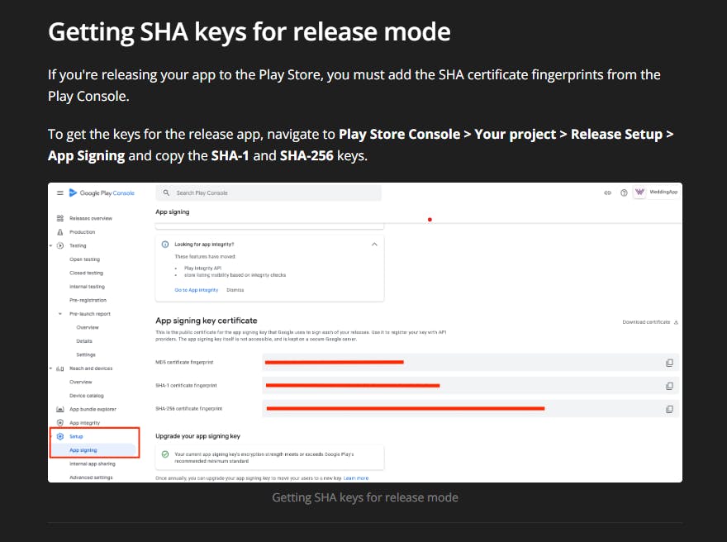This screenshot has width=727, height=542.
Task: Open the hamburger menu in Play Console
Action: pyautogui.click(x=59, y=193)
